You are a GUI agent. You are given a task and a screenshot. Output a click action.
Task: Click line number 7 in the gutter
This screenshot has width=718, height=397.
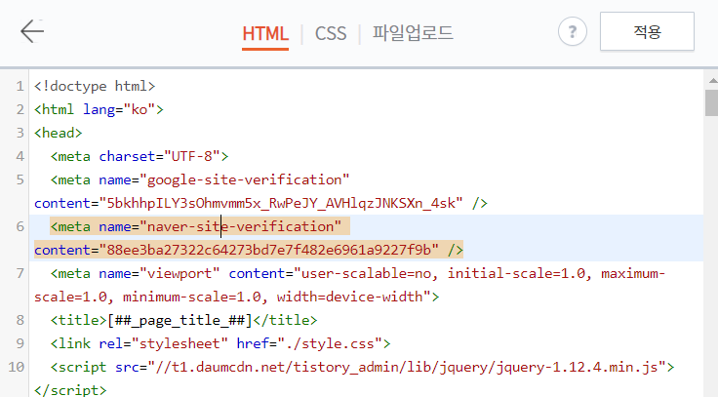[x=20, y=273]
